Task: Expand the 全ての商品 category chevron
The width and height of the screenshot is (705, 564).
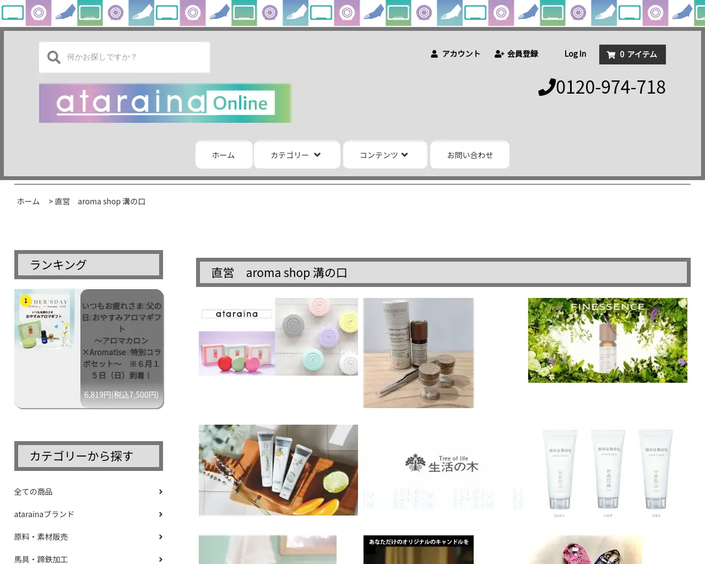Action: [x=160, y=491]
